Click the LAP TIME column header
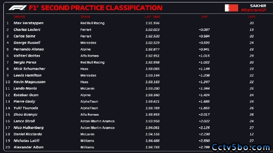273x153 pixels. (152, 17)
